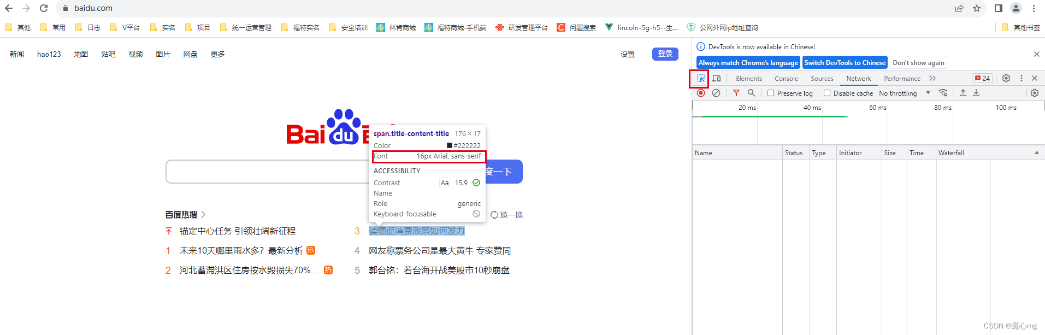1045x335 pixels.
Task: Open the 视频 video link
Action: [135, 54]
